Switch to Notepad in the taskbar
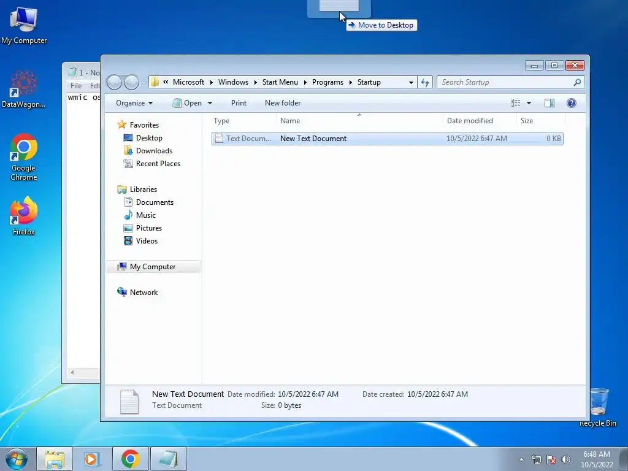Viewport: 628px width, 471px height. (168, 459)
